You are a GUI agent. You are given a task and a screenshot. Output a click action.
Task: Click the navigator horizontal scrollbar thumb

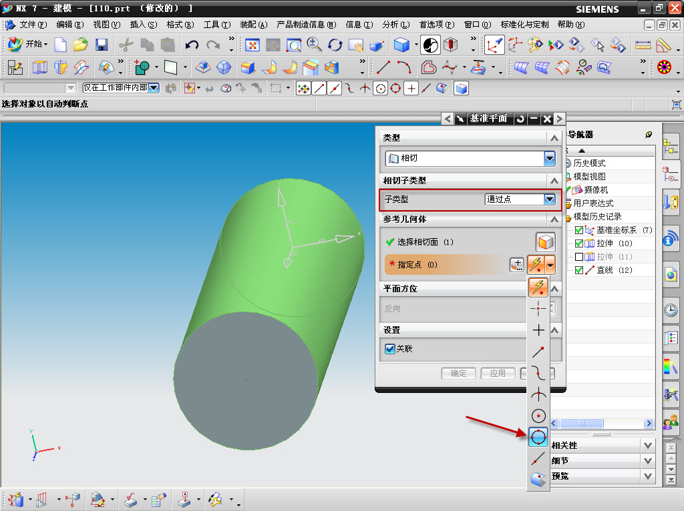pyautogui.click(x=582, y=423)
